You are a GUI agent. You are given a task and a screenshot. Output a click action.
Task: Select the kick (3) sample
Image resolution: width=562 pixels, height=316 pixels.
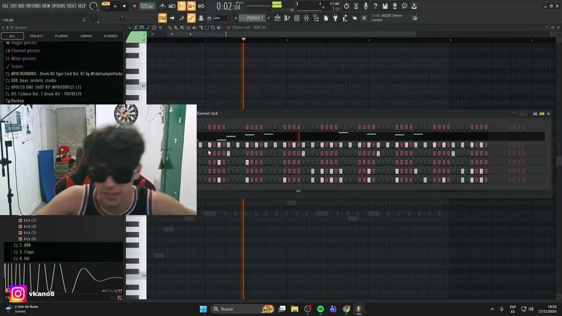(30, 220)
